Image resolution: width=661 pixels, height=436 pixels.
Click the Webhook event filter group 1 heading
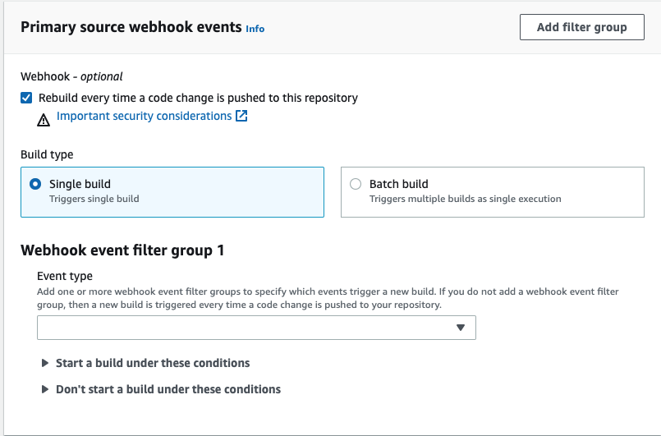122,250
